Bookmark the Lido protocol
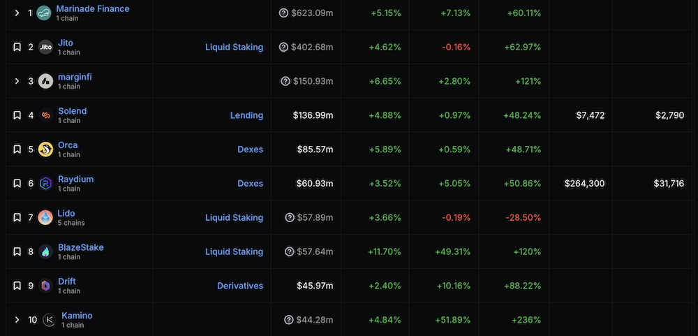The height and width of the screenshot is (336, 698). [17, 217]
